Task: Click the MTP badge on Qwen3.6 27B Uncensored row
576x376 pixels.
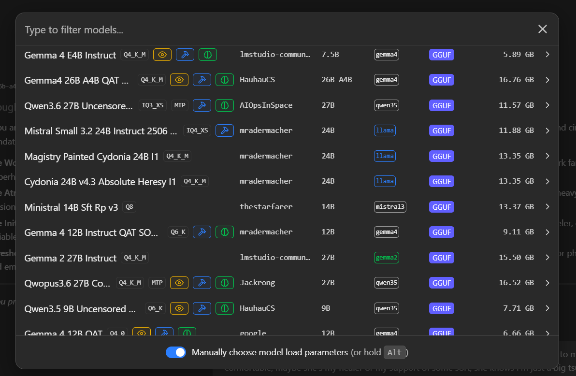Action: (180, 105)
